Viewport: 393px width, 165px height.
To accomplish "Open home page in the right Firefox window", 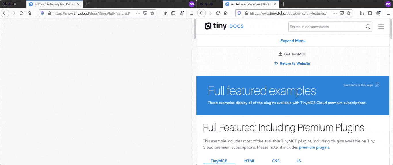I will (x=226, y=13).
